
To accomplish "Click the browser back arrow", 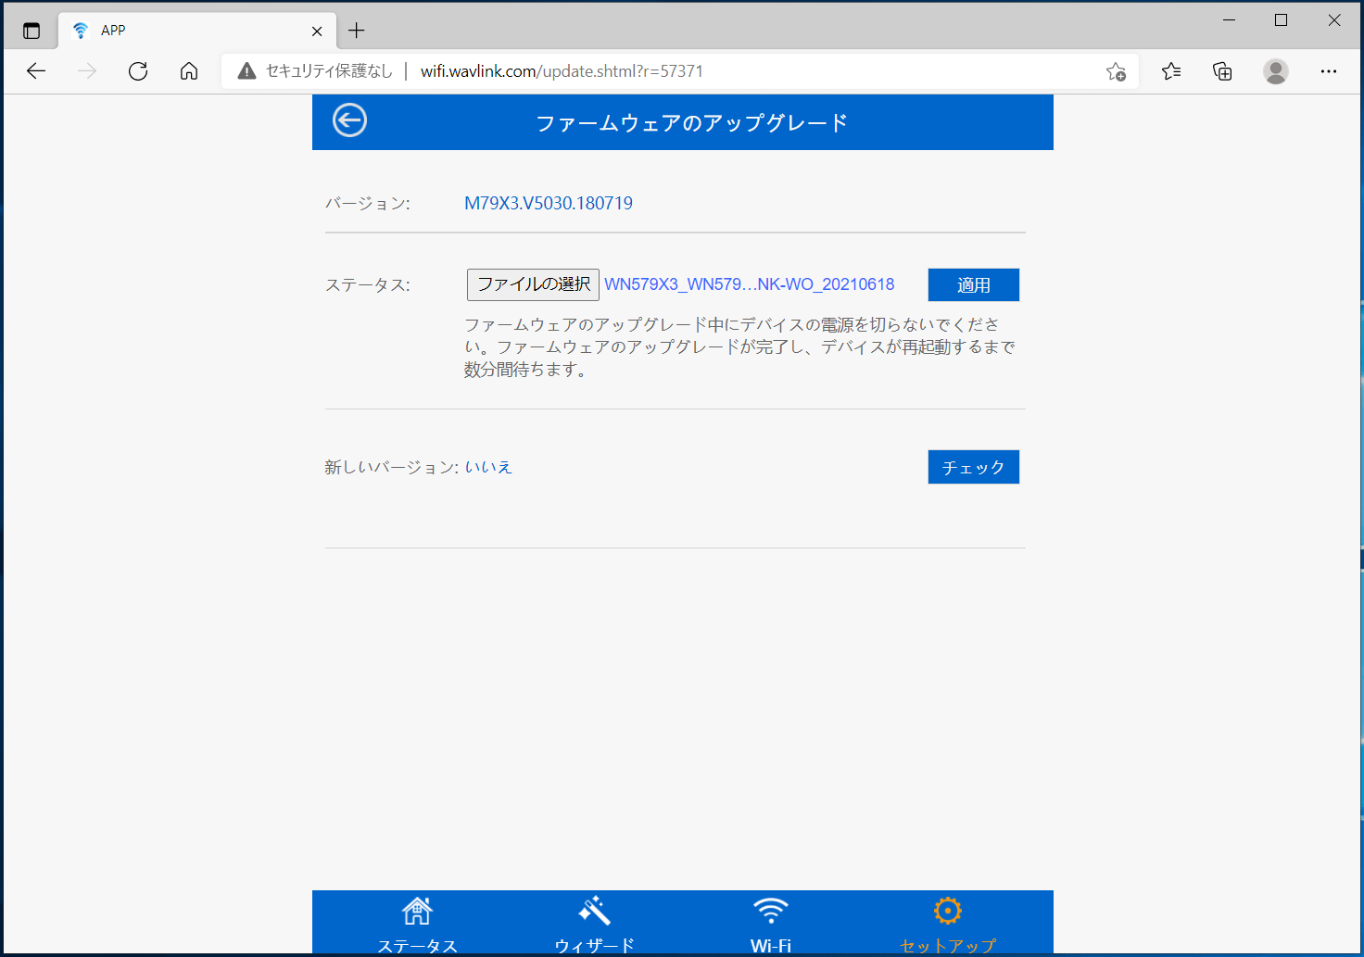I will (36, 71).
